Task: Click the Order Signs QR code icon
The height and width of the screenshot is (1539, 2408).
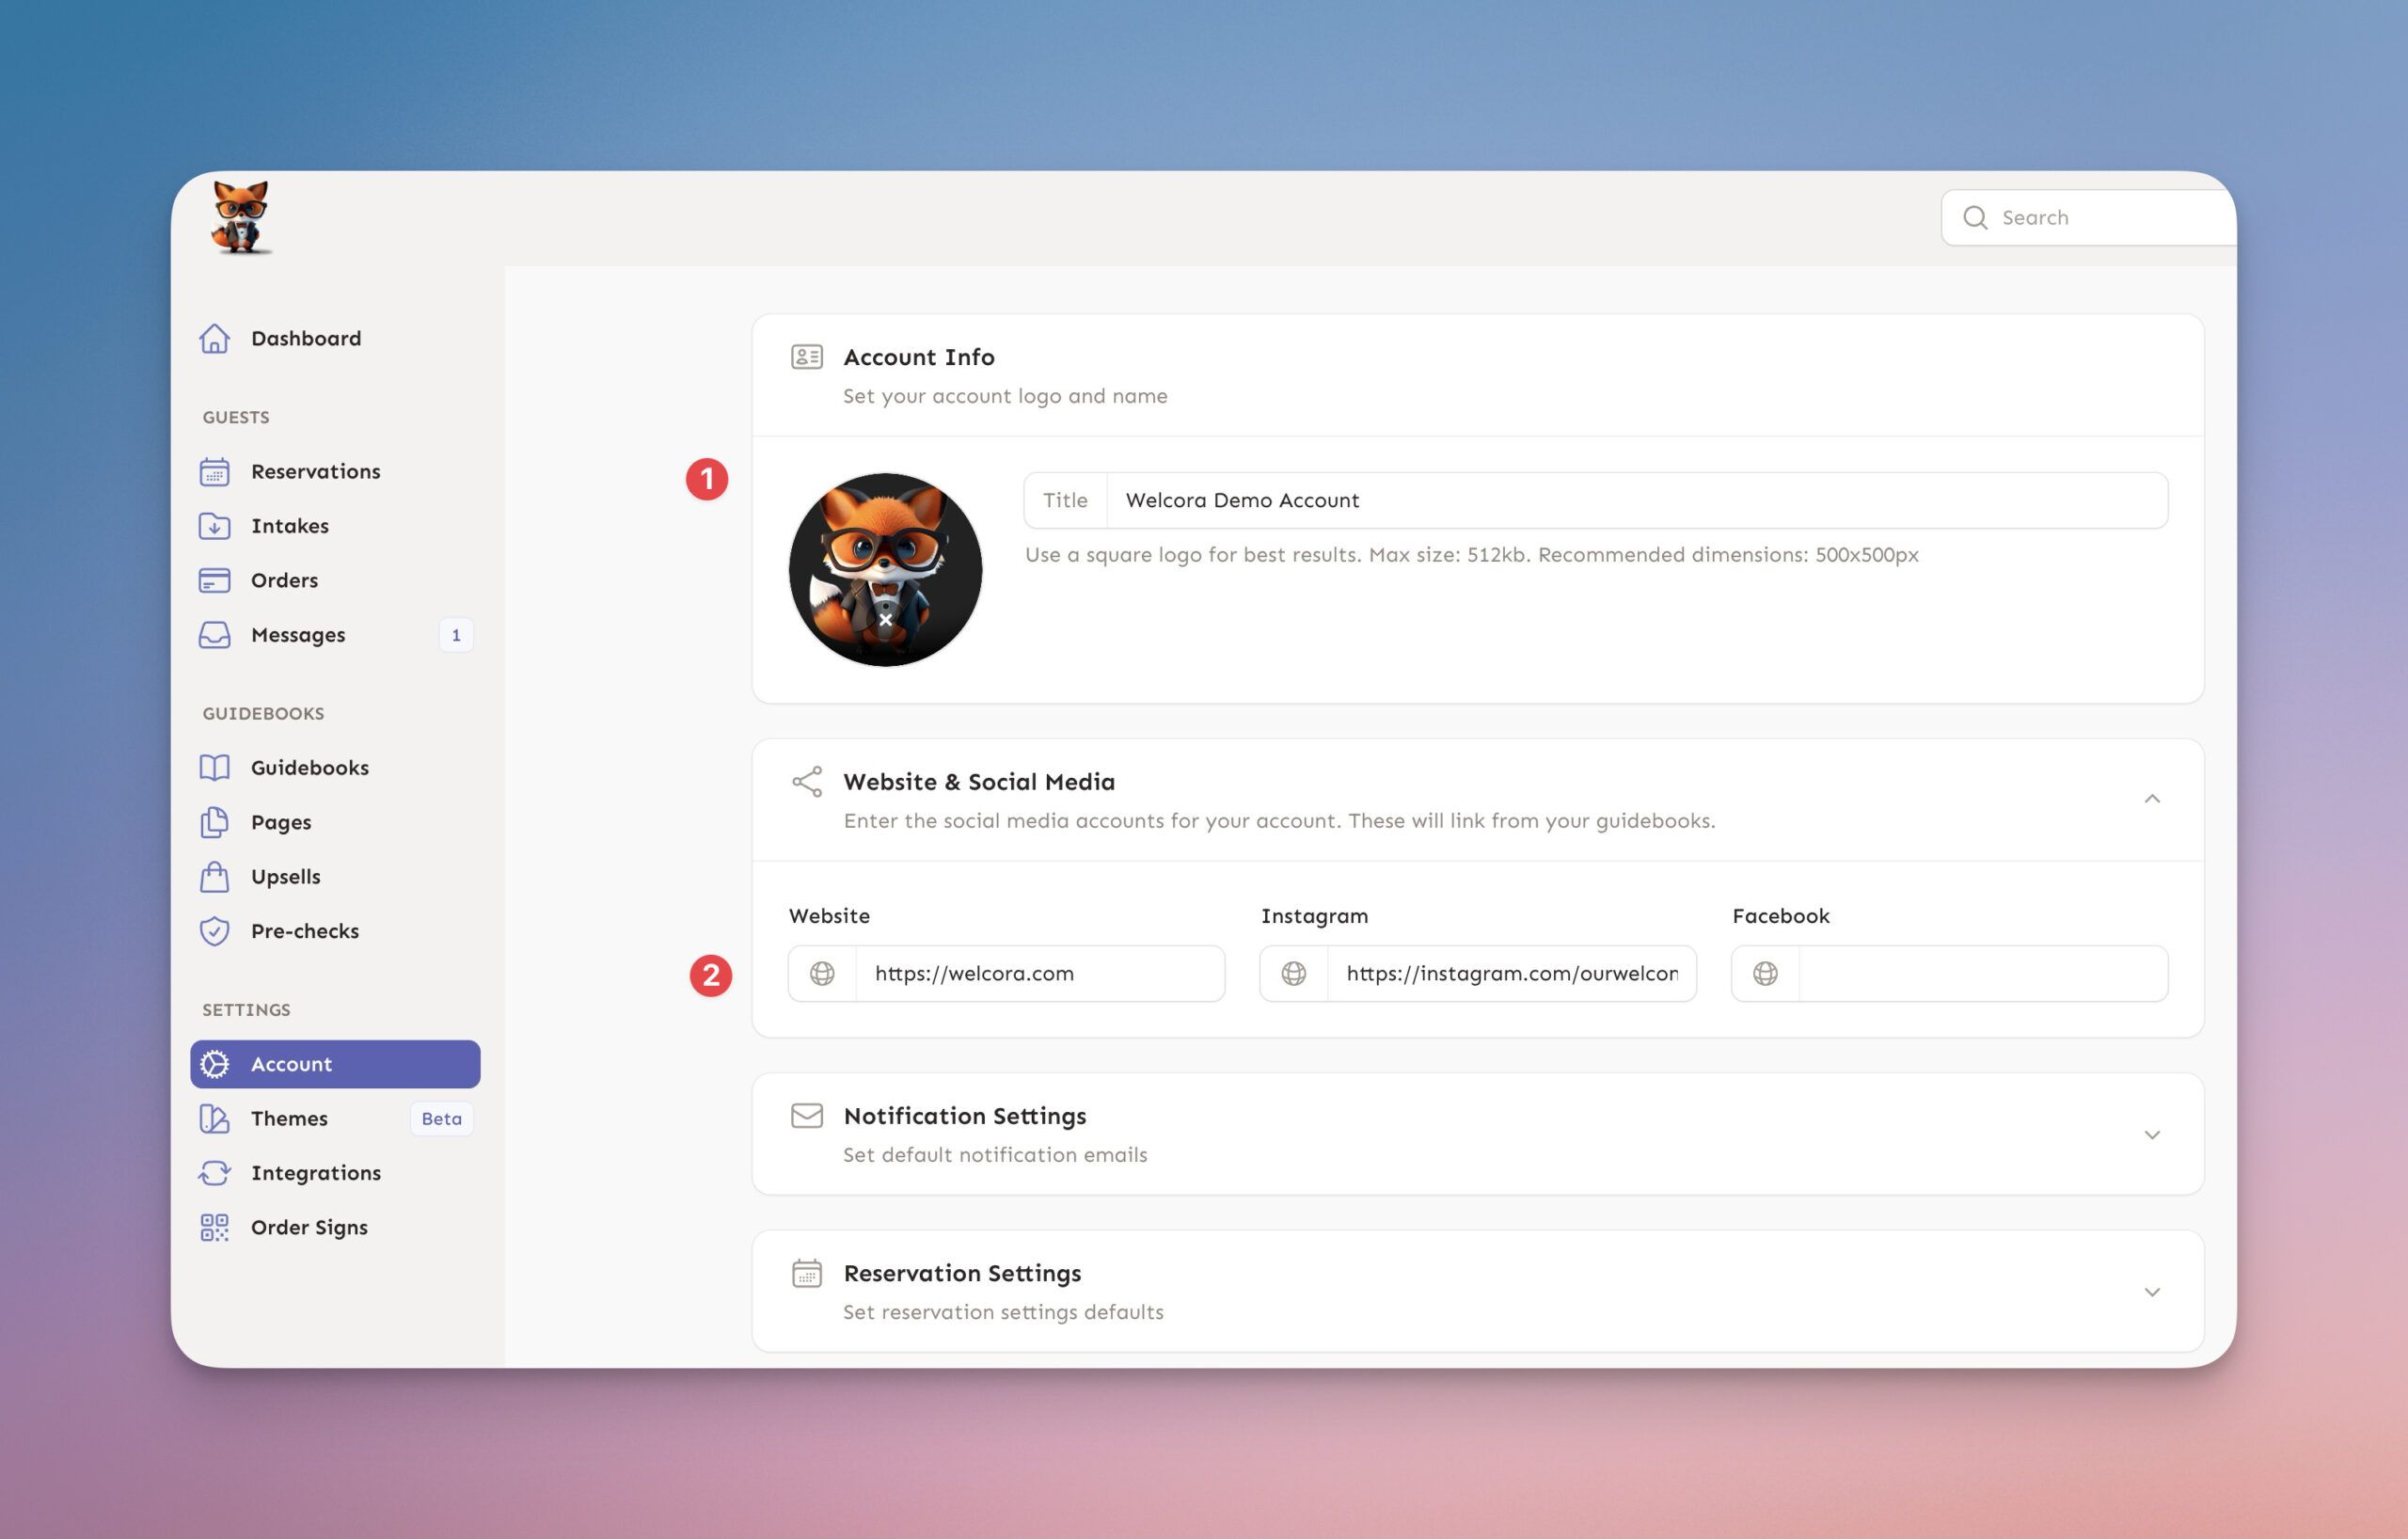Action: pyautogui.click(x=214, y=1228)
